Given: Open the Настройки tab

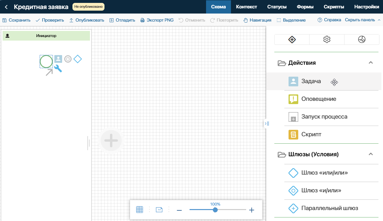Looking at the screenshot, I should [367, 7].
